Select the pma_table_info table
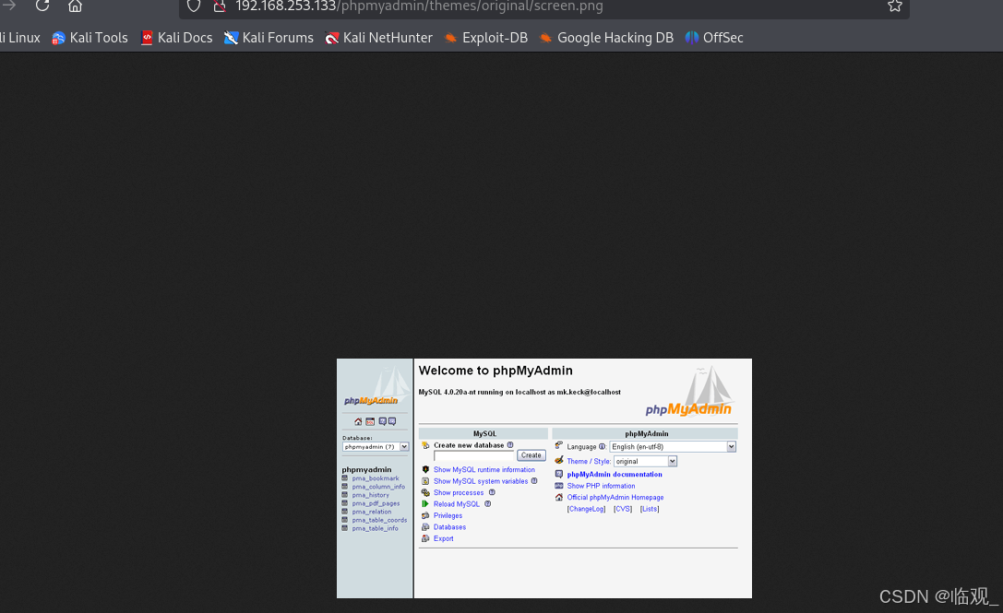This screenshot has width=1003, height=613. (375, 528)
